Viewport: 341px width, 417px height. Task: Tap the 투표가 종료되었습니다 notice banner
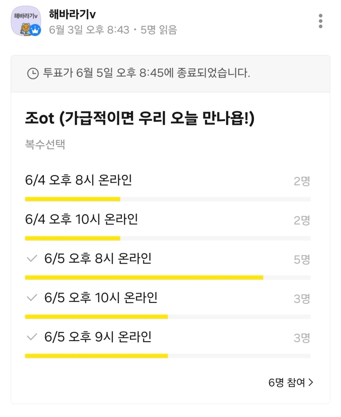pyautogui.click(x=170, y=74)
